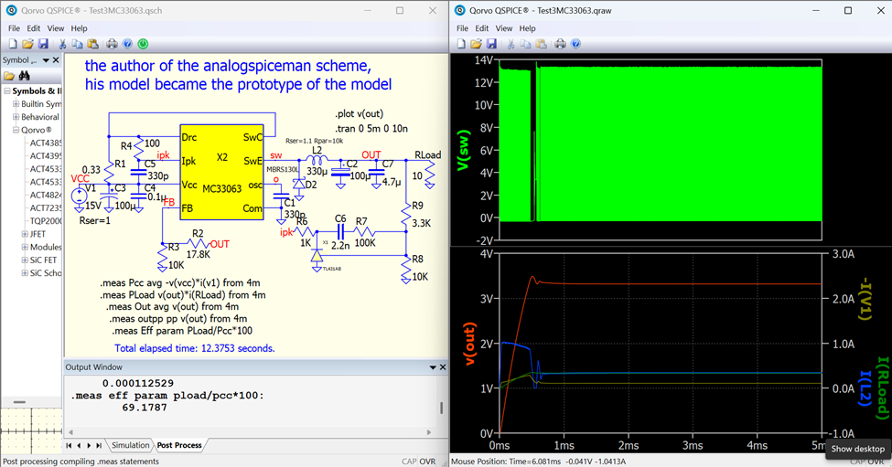Click the Help icon in waveform toolbar

576,44
